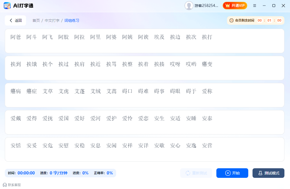The image size is (290, 189).
Task: Click the clock icon beside 会员剩余时间
Action: 232,20
